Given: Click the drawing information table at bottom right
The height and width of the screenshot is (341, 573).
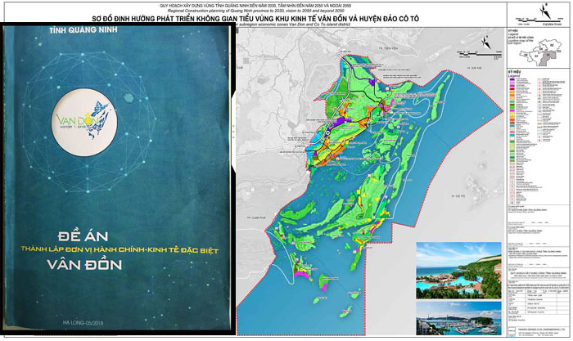Looking at the screenshot, I should 538,303.
